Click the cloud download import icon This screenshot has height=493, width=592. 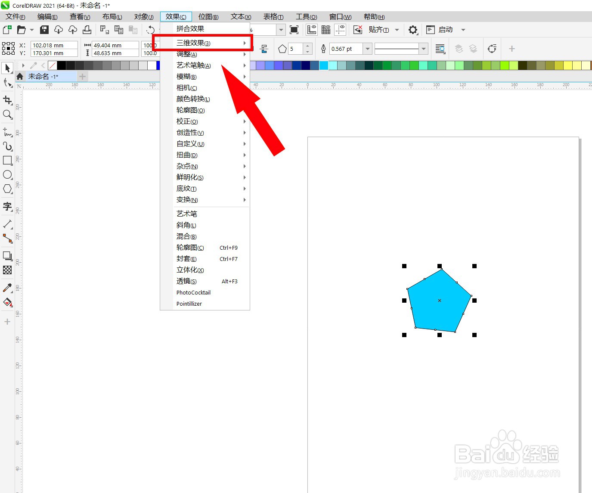(x=59, y=30)
